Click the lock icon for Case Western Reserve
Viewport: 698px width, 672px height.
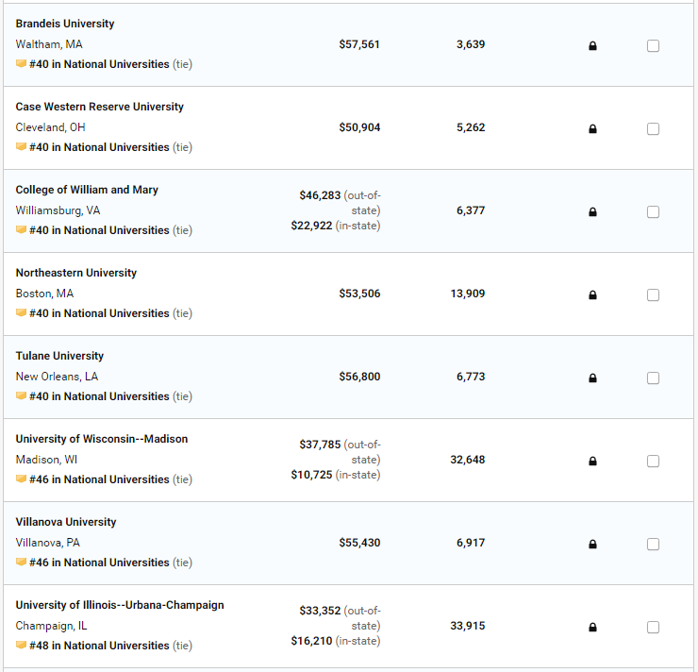coord(592,129)
